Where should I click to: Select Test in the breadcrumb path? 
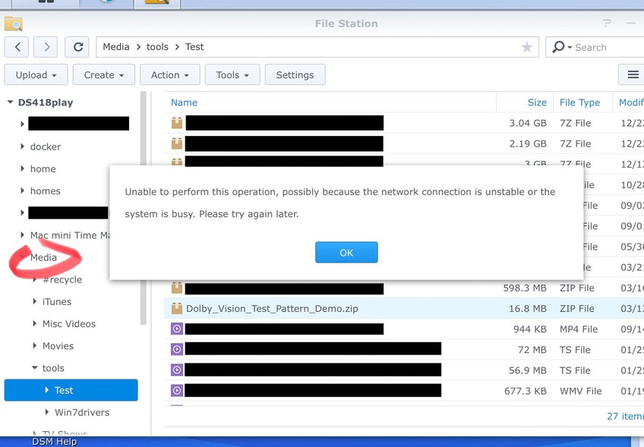click(x=194, y=47)
